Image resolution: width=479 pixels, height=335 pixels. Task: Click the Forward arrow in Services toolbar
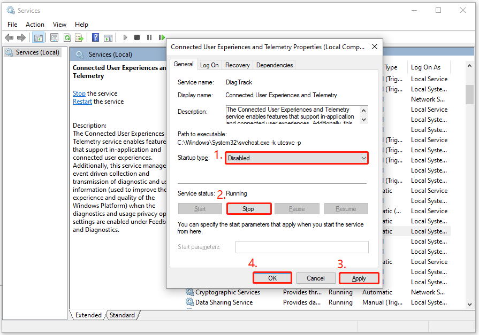21,37
